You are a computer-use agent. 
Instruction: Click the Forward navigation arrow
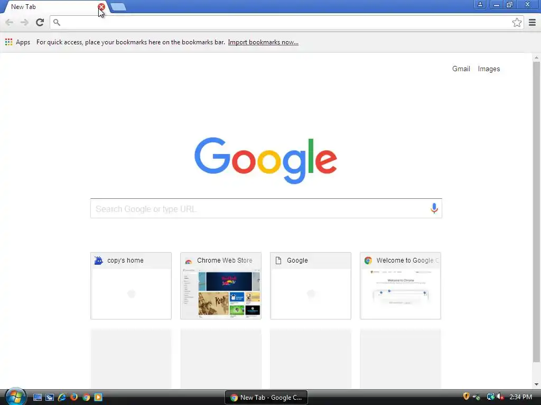click(x=24, y=22)
